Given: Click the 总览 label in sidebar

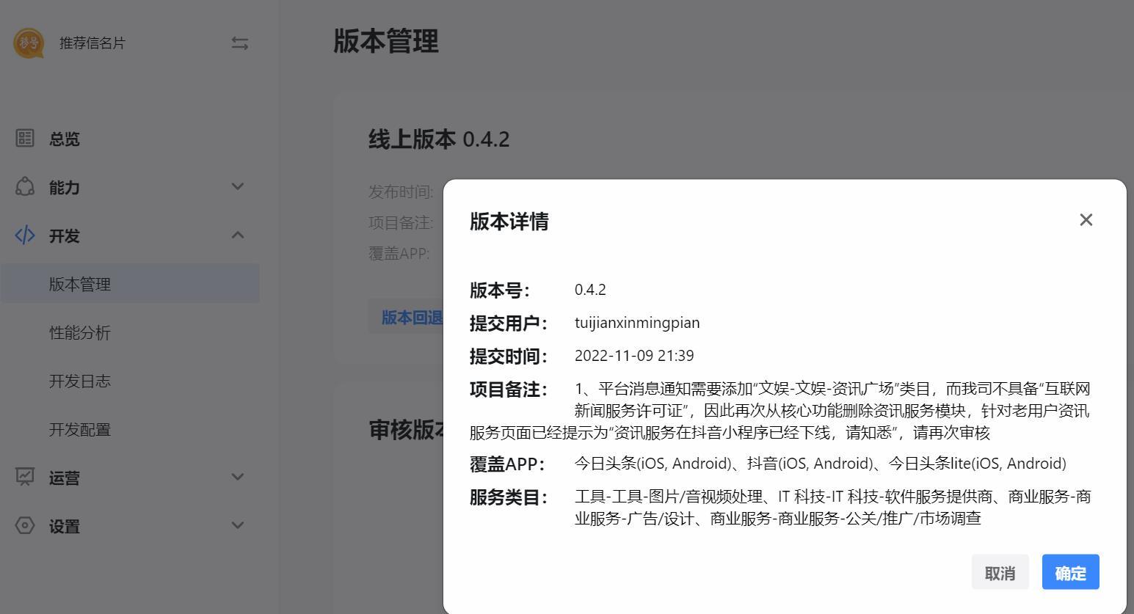Looking at the screenshot, I should tap(65, 139).
